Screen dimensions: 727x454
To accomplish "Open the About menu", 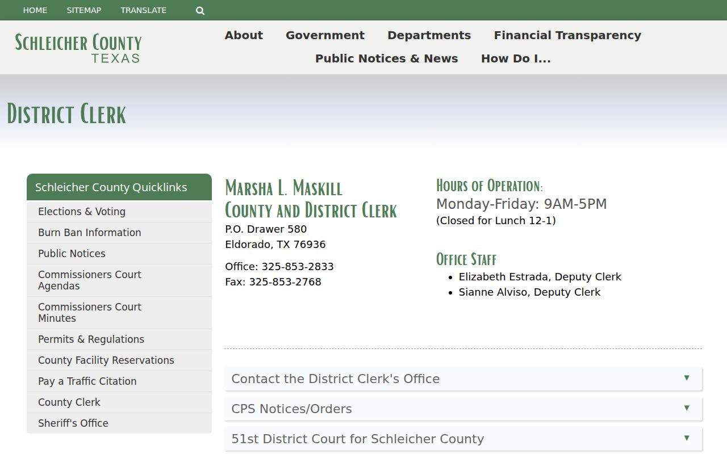I will point(244,35).
